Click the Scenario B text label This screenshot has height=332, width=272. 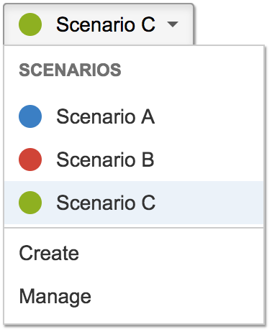tap(105, 160)
